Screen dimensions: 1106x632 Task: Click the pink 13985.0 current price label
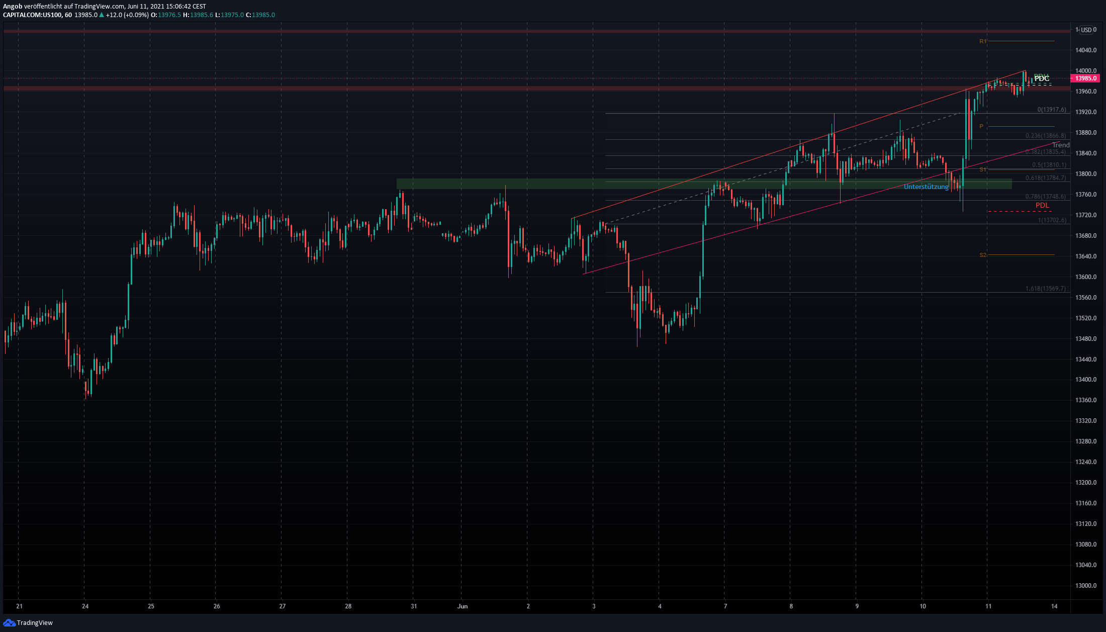1085,78
